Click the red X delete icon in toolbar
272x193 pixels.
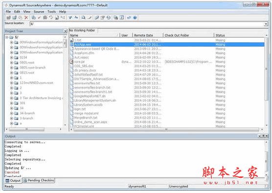26,18
